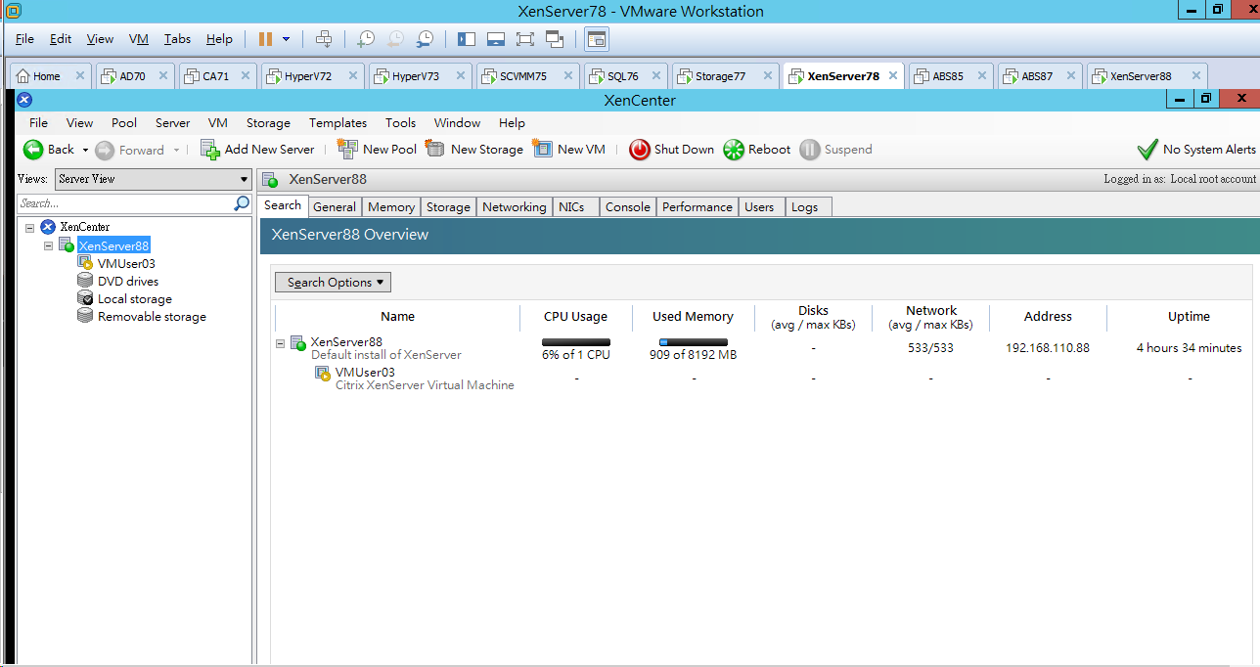Switch to the Memory tab
This screenshot has height=667, width=1260.
[x=391, y=207]
